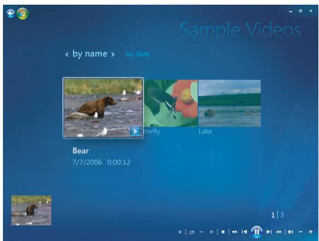Viewport: 319px width, 241px height.
Task: Stop the playing video
Action: (223, 232)
